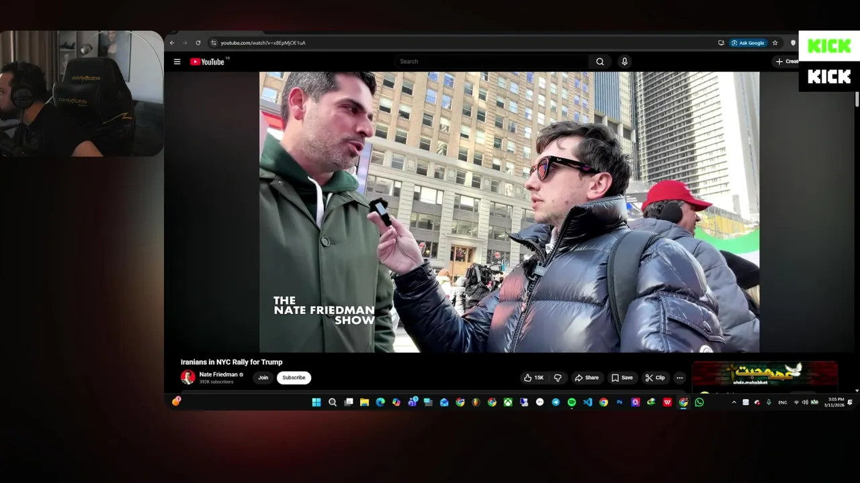Like the video with 15K likes
The width and height of the screenshot is (860, 483).
[x=535, y=378]
